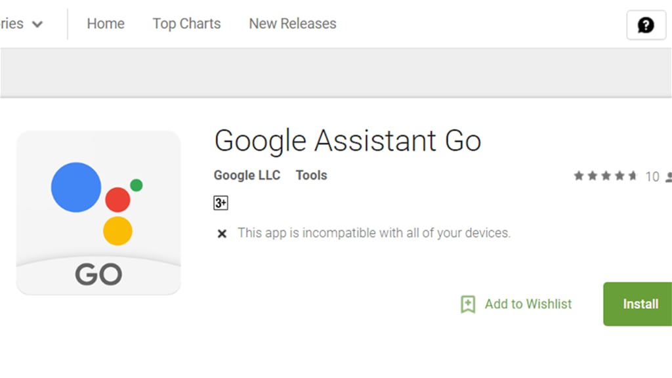This screenshot has height=378, width=672.
Task: Click the incompatibility X icon
Action: (x=221, y=233)
